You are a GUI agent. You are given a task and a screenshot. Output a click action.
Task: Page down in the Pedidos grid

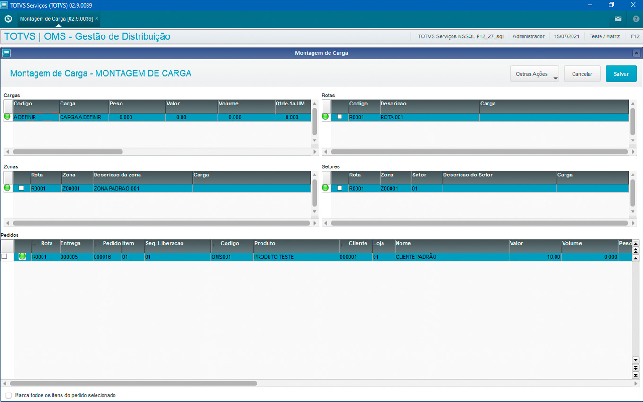[635, 367]
